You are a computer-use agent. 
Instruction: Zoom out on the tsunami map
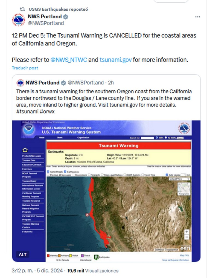pyautogui.click(x=187, y=237)
